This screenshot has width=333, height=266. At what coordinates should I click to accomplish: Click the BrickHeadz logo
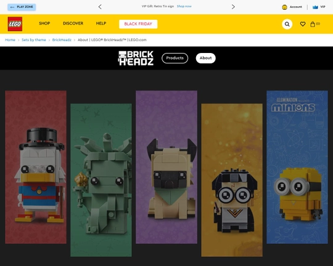coord(136,58)
